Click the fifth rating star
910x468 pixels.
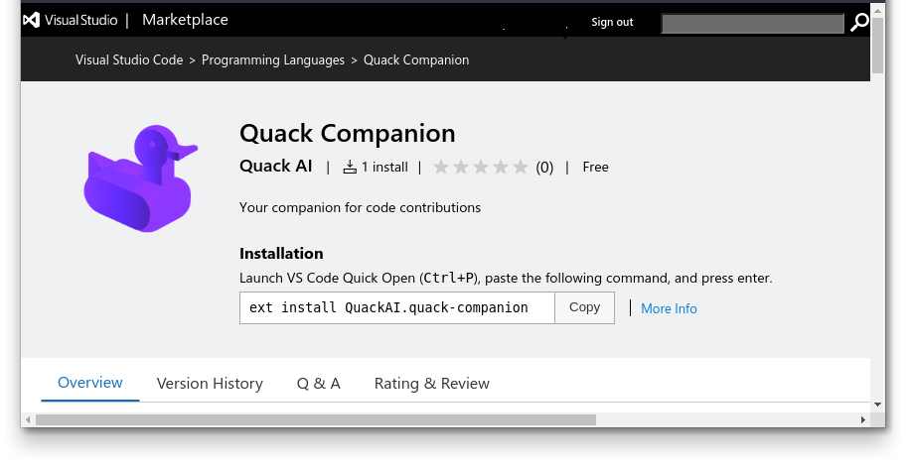(x=522, y=168)
